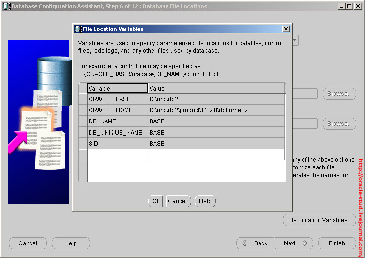Screen dimensions: 365x258
Task: Click the SID variable cell
Action: [x=117, y=144]
